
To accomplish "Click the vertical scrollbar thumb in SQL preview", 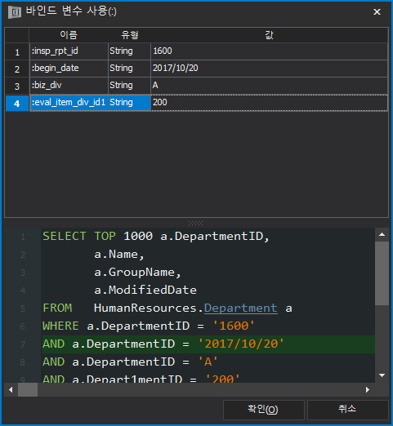I will click(382, 273).
